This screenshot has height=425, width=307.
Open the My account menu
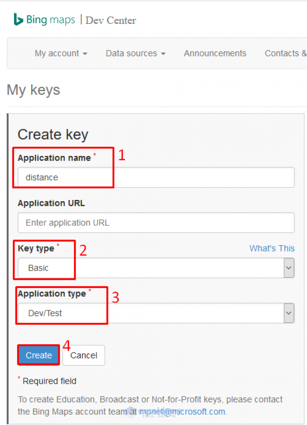coord(61,54)
